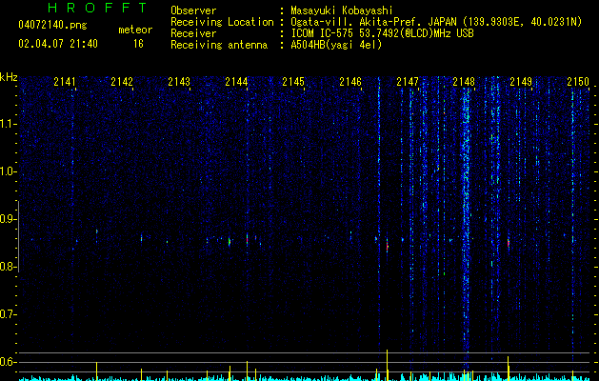Viewport: 599px width, 381px height.
Task: Click the Receiving antenna label
Action: pos(219,45)
